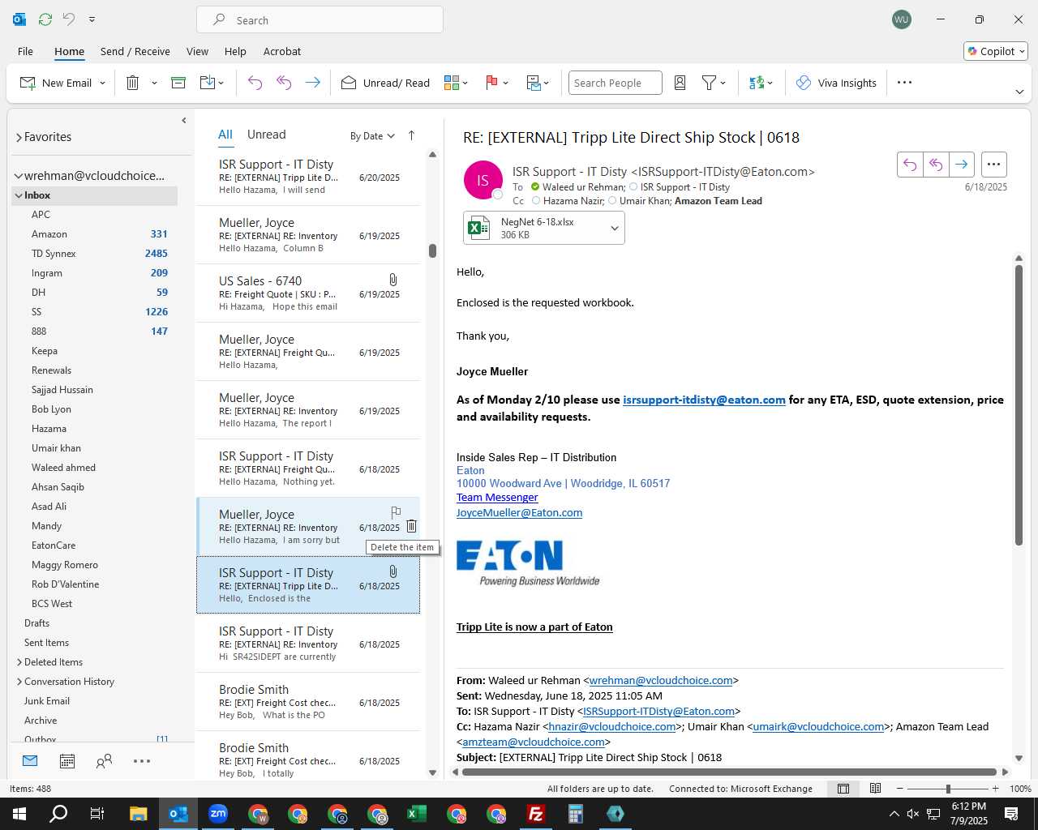1038x830 pixels.
Task: Switch to People view icon
Action: [x=104, y=761]
